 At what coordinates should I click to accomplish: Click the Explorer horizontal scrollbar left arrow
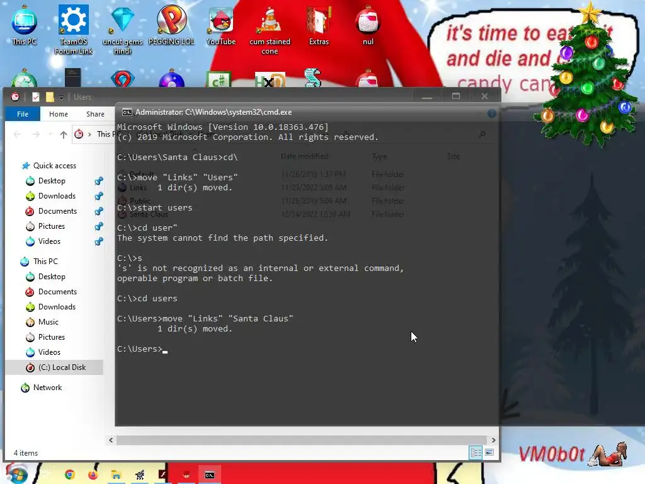111,440
